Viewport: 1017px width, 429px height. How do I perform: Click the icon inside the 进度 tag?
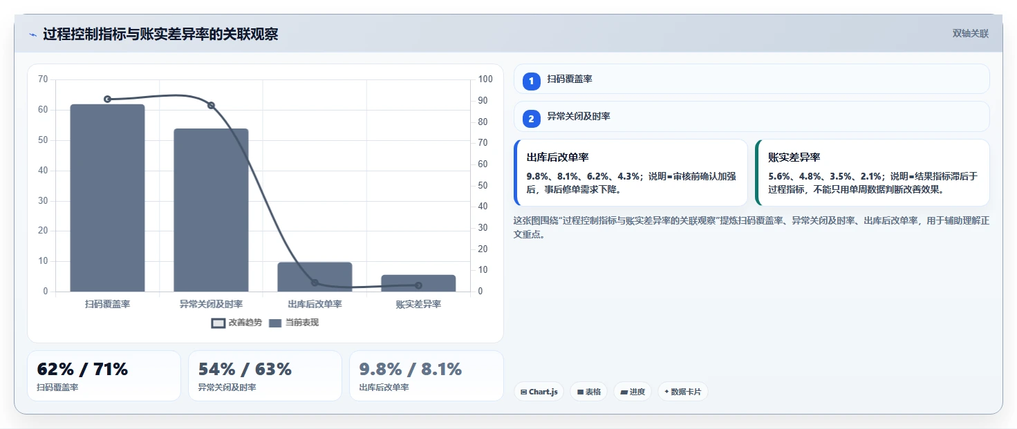click(x=624, y=392)
